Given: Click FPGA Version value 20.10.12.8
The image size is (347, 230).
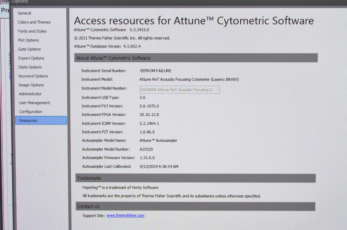Looking at the screenshot, I should tap(149, 115).
